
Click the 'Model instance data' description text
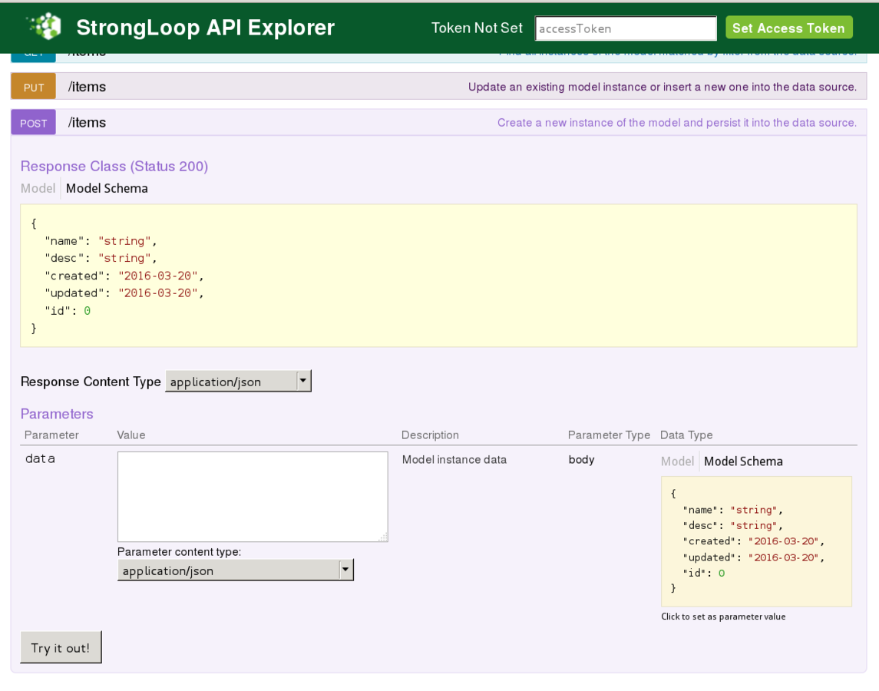pos(454,459)
